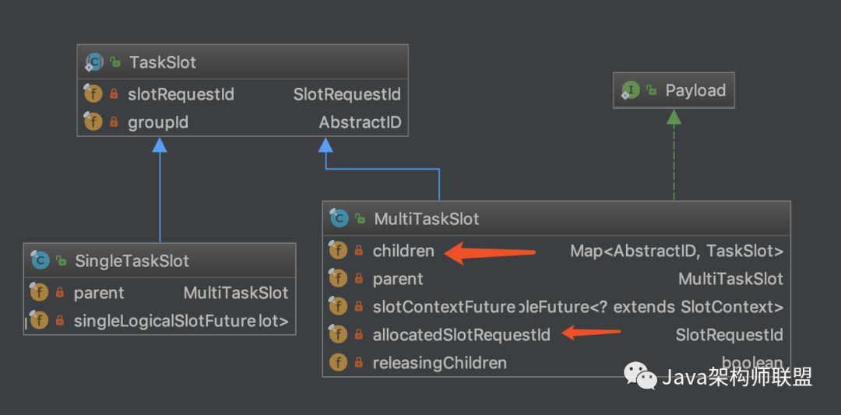Click field icon beside children
The height and width of the screenshot is (415, 841).
(x=338, y=251)
